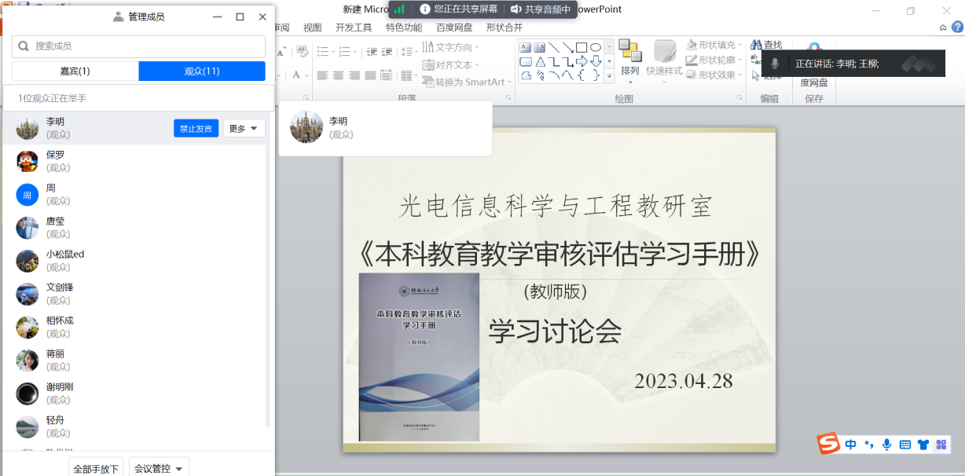The height and width of the screenshot is (476, 965).
Task: Click the Sogou soft keyboard icon
Action: pos(904,445)
